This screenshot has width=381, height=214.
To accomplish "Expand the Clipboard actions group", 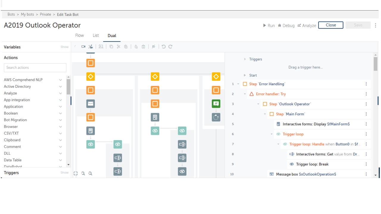I will click(60, 140).
